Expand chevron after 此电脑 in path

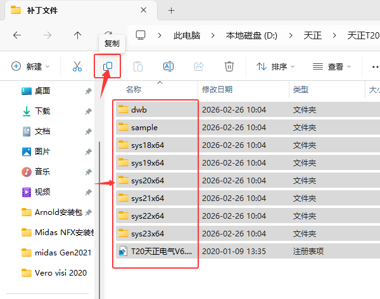pyautogui.click(x=213, y=35)
